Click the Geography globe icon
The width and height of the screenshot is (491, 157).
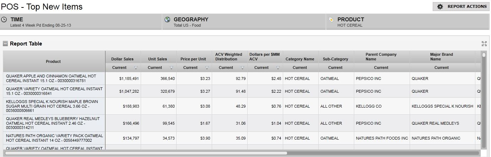click(168, 20)
